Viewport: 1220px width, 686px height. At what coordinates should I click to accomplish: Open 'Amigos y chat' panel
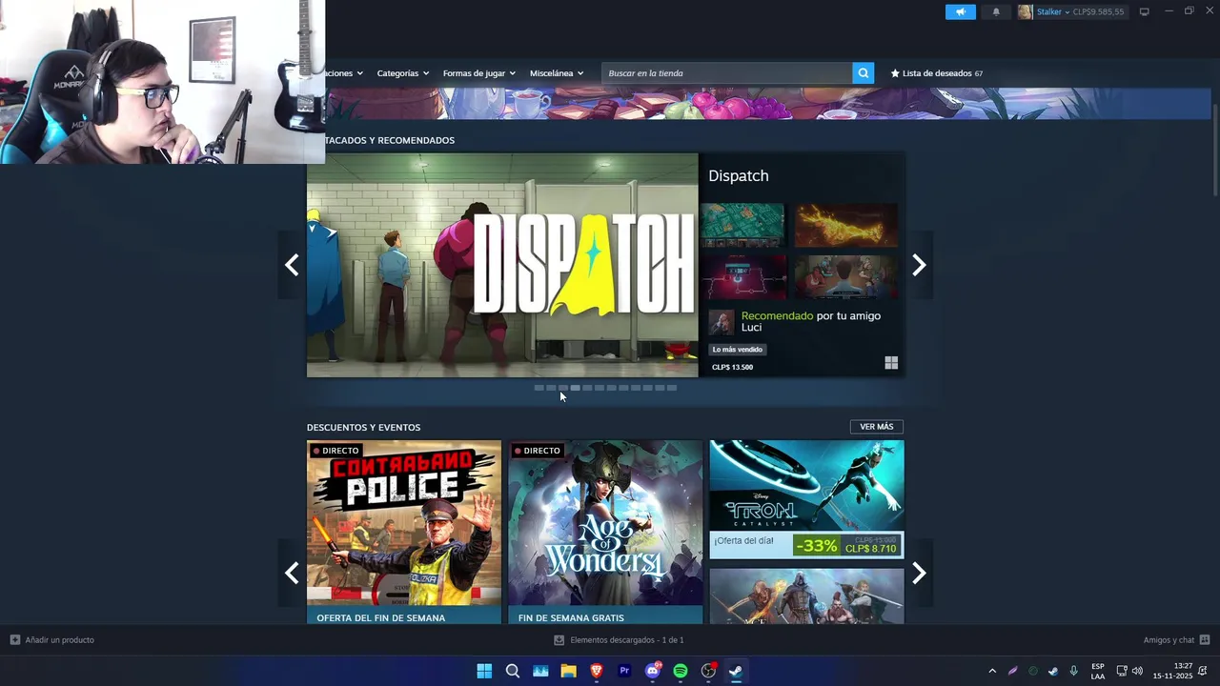pos(1176,640)
